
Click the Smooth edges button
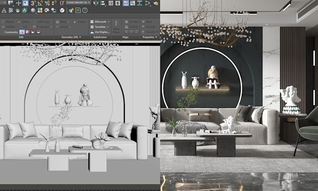click(x=148, y=27)
